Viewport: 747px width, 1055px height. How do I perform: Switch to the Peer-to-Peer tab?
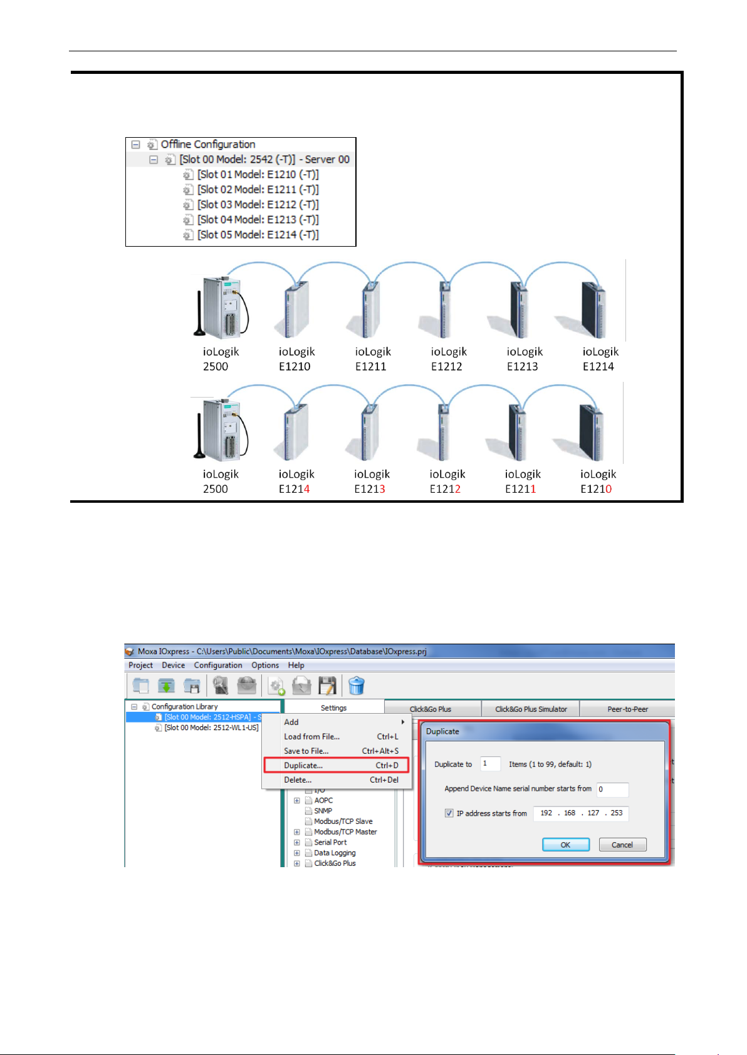[627, 709]
